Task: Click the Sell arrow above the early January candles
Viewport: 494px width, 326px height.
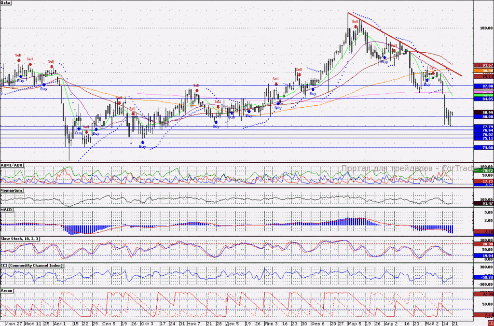Action: tap(276, 84)
